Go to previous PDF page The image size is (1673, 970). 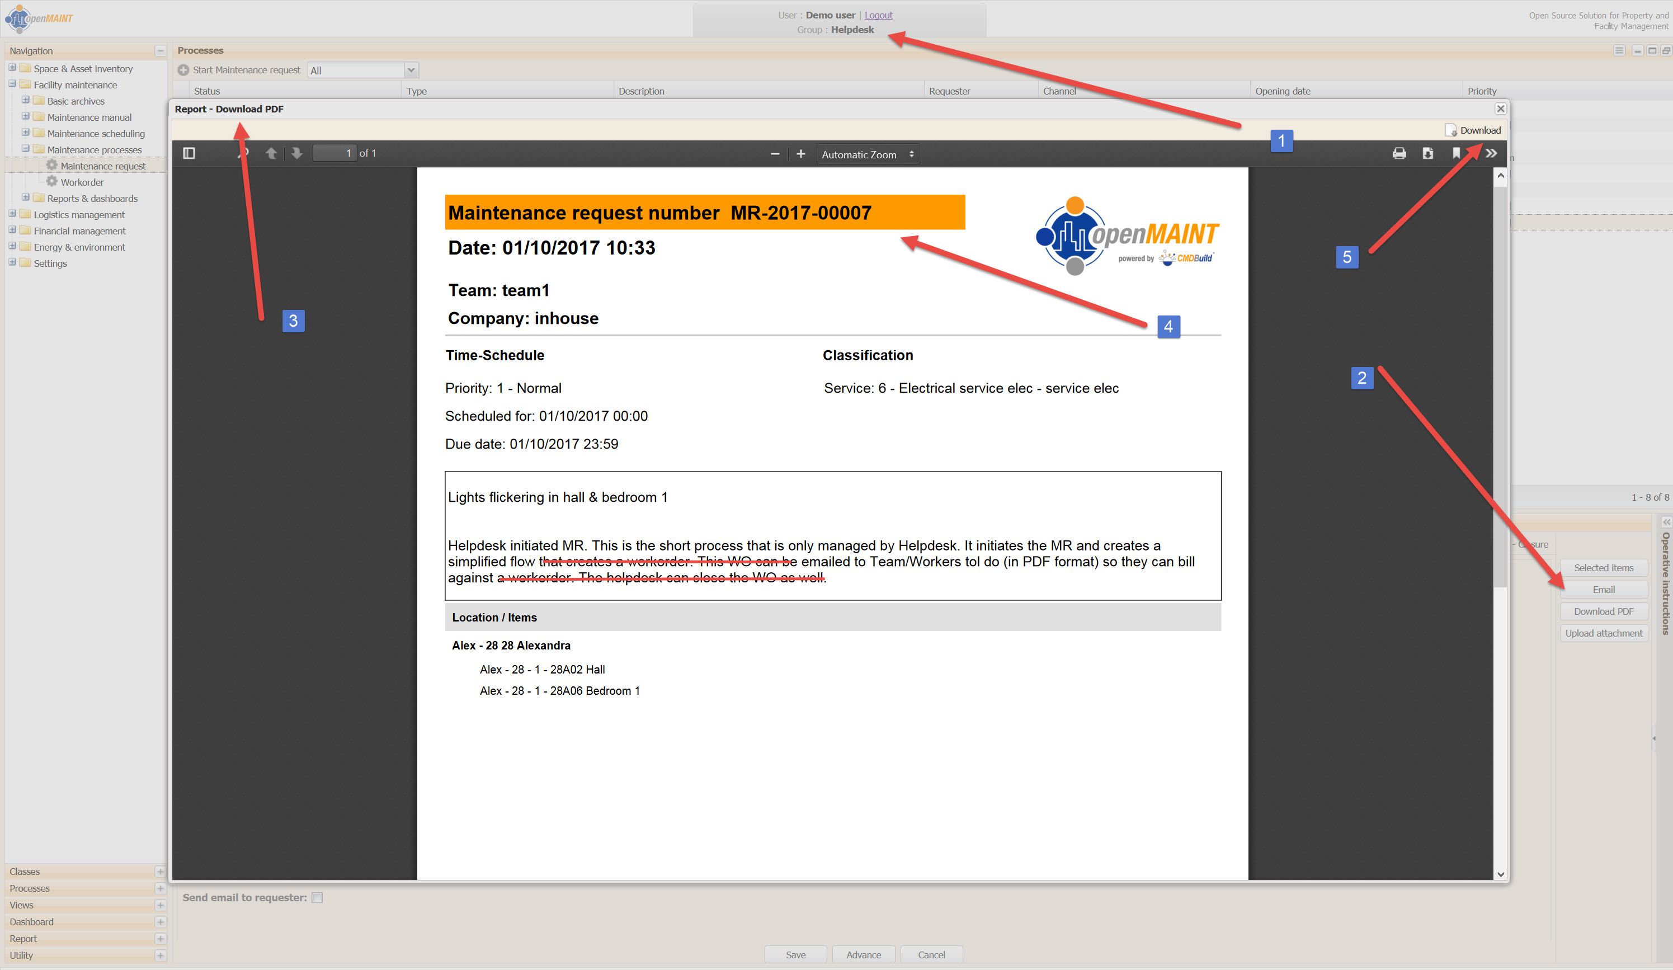click(x=271, y=153)
